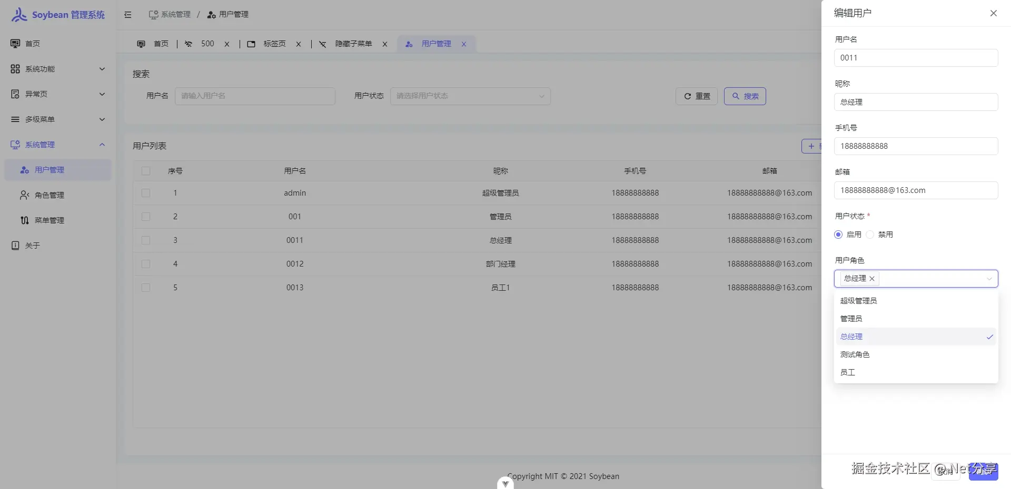Choose 管理员 from role list
Image resolution: width=1011 pixels, height=489 pixels.
tap(916, 319)
